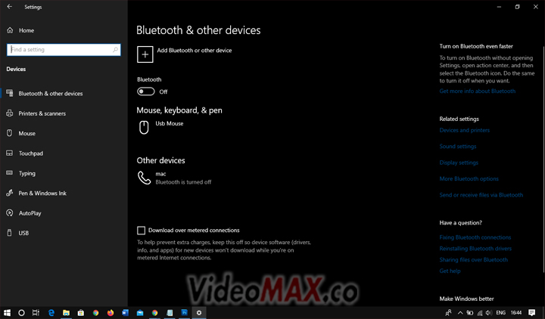Open Microsoft Word from the taskbar
The image size is (545, 319).
tap(125, 313)
